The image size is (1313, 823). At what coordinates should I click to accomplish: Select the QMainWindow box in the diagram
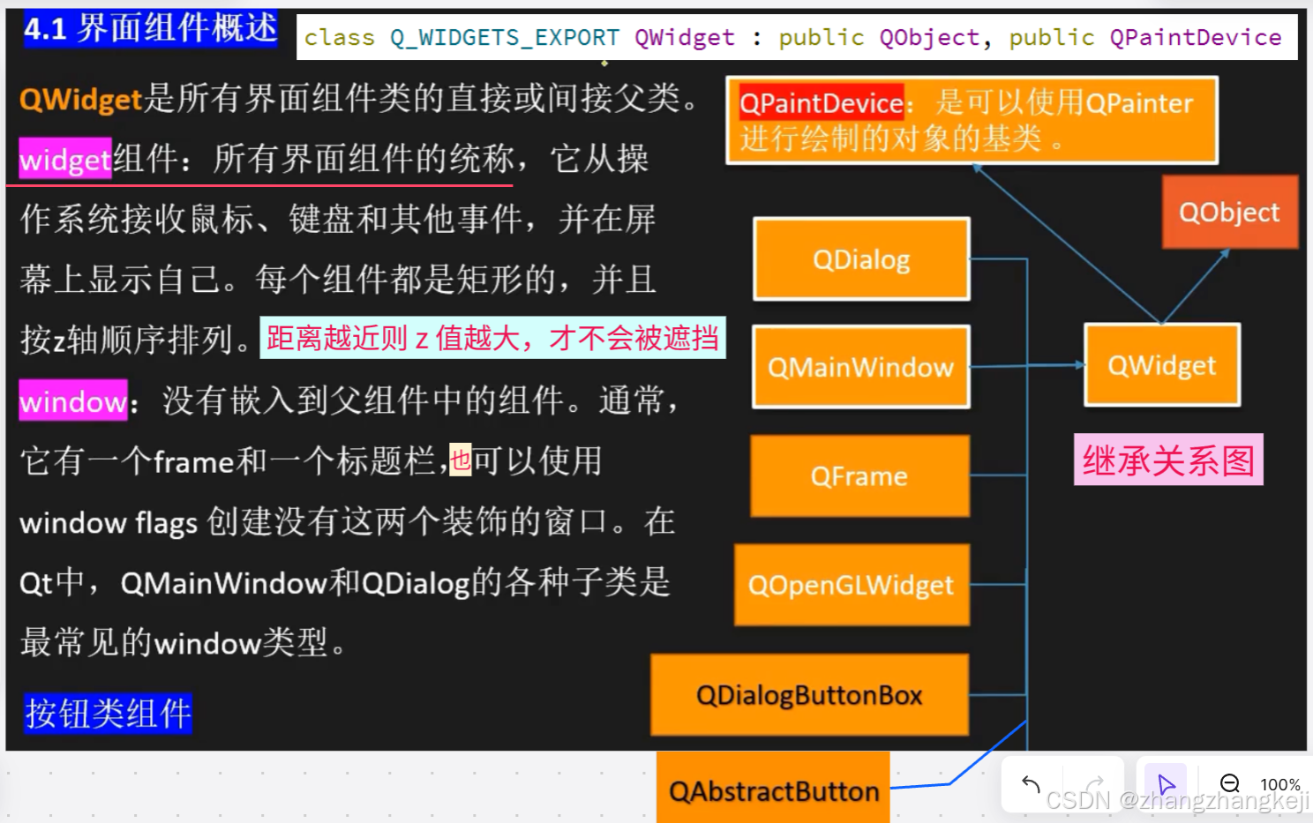click(x=860, y=367)
